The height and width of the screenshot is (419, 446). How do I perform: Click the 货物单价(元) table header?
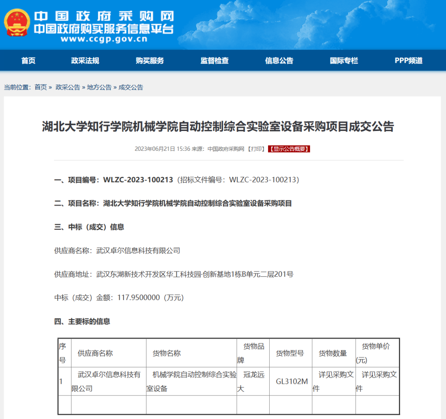[377, 353]
